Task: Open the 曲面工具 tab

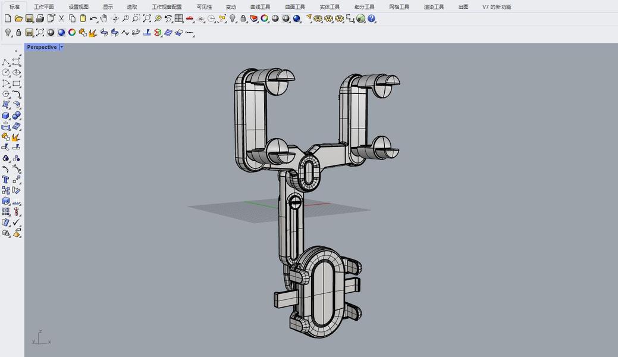Action: click(295, 7)
